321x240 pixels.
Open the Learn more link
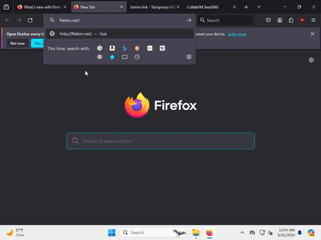point(237,34)
